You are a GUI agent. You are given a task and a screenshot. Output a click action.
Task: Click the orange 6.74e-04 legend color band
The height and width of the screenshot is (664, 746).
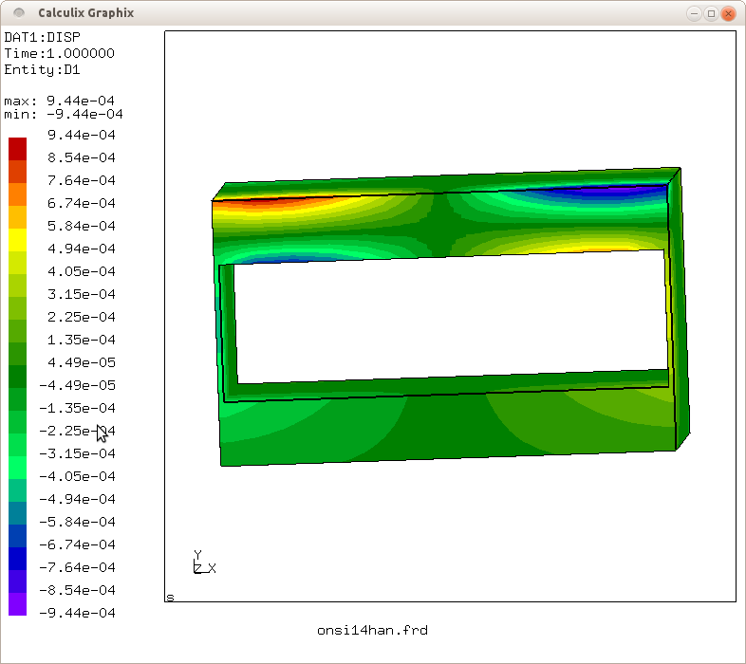click(x=18, y=194)
